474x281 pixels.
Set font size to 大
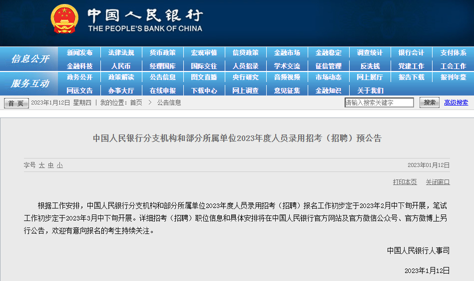pyautogui.click(x=42, y=165)
